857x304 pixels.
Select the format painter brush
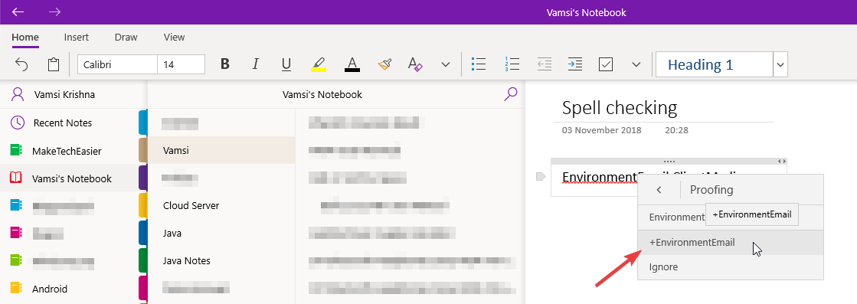pyautogui.click(x=384, y=64)
